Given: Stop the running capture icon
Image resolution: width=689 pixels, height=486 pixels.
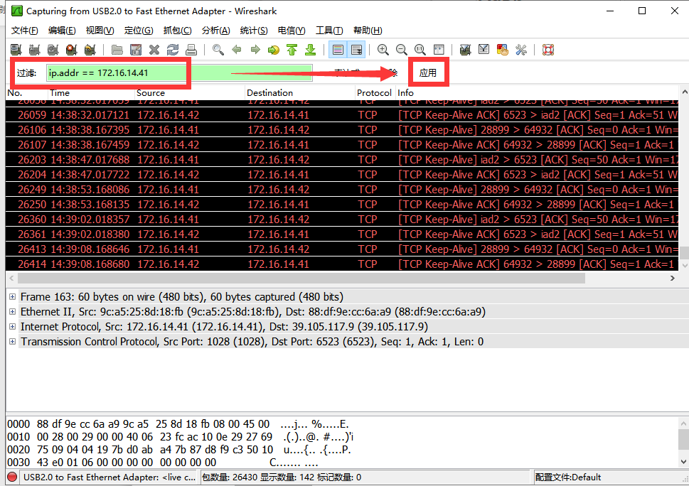Looking at the screenshot, I should (72, 50).
